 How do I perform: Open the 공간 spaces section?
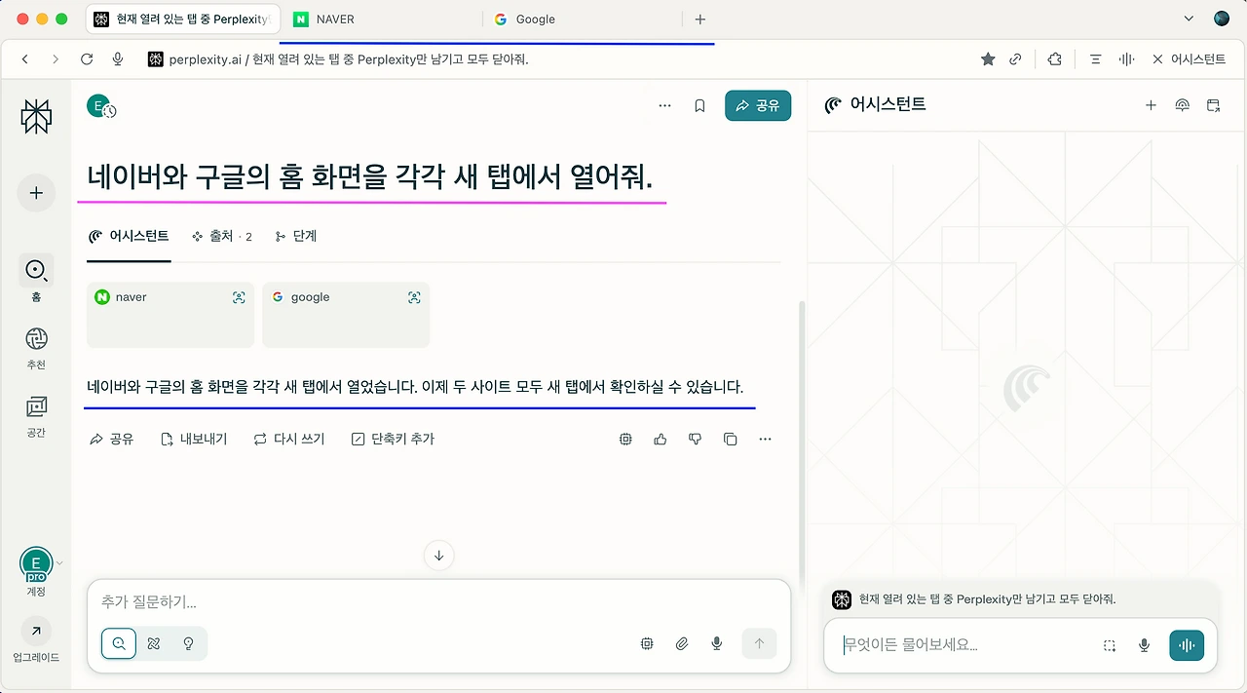[x=36, y=415]
